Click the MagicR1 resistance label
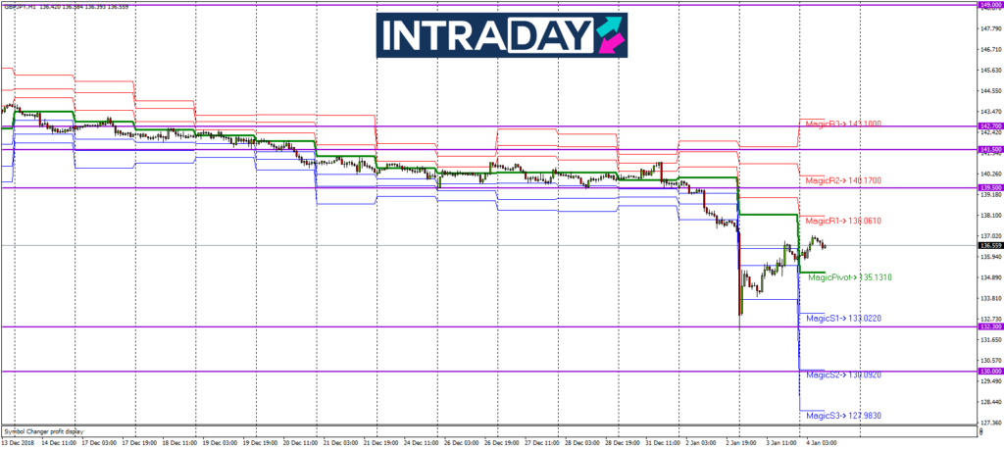 coord(843,222)
